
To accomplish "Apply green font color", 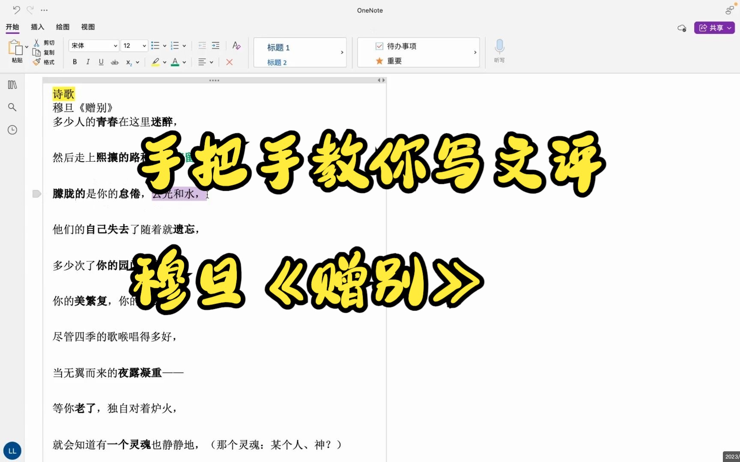I will point(175,62).
